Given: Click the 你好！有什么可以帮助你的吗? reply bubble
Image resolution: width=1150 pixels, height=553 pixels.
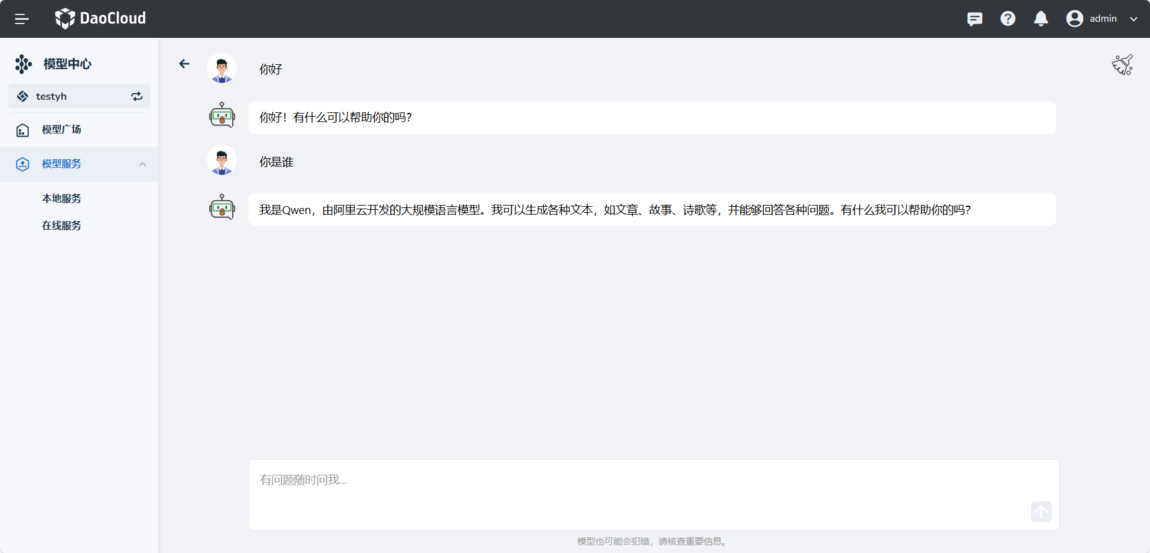Looking at the screenshot, I should (x=652, y=117).
